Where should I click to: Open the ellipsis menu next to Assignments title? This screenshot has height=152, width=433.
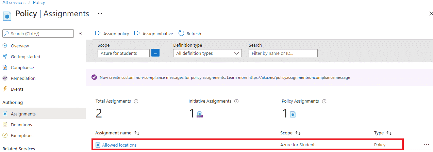coord(100,14)
